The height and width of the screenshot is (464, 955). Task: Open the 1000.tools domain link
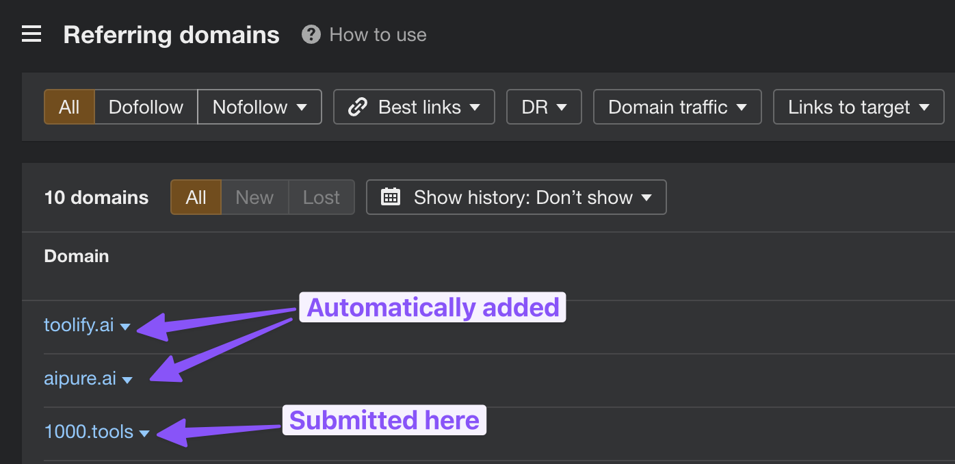pos(89,431)
